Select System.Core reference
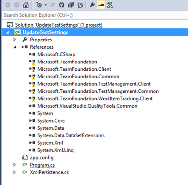Screen dimensions: 188x185 (51, 121)
